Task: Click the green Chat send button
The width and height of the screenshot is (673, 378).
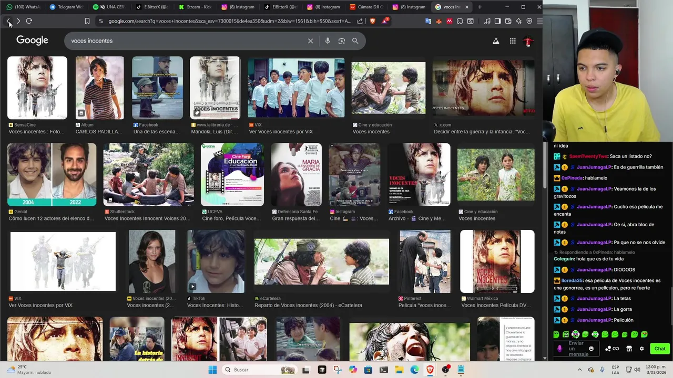Action: [x=660, y=349]
